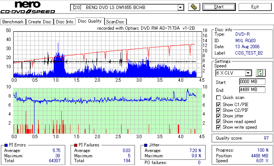Expand the 6 X CLV speed dropdown arrow
This screenshot has width=274, height=166.
248,73
